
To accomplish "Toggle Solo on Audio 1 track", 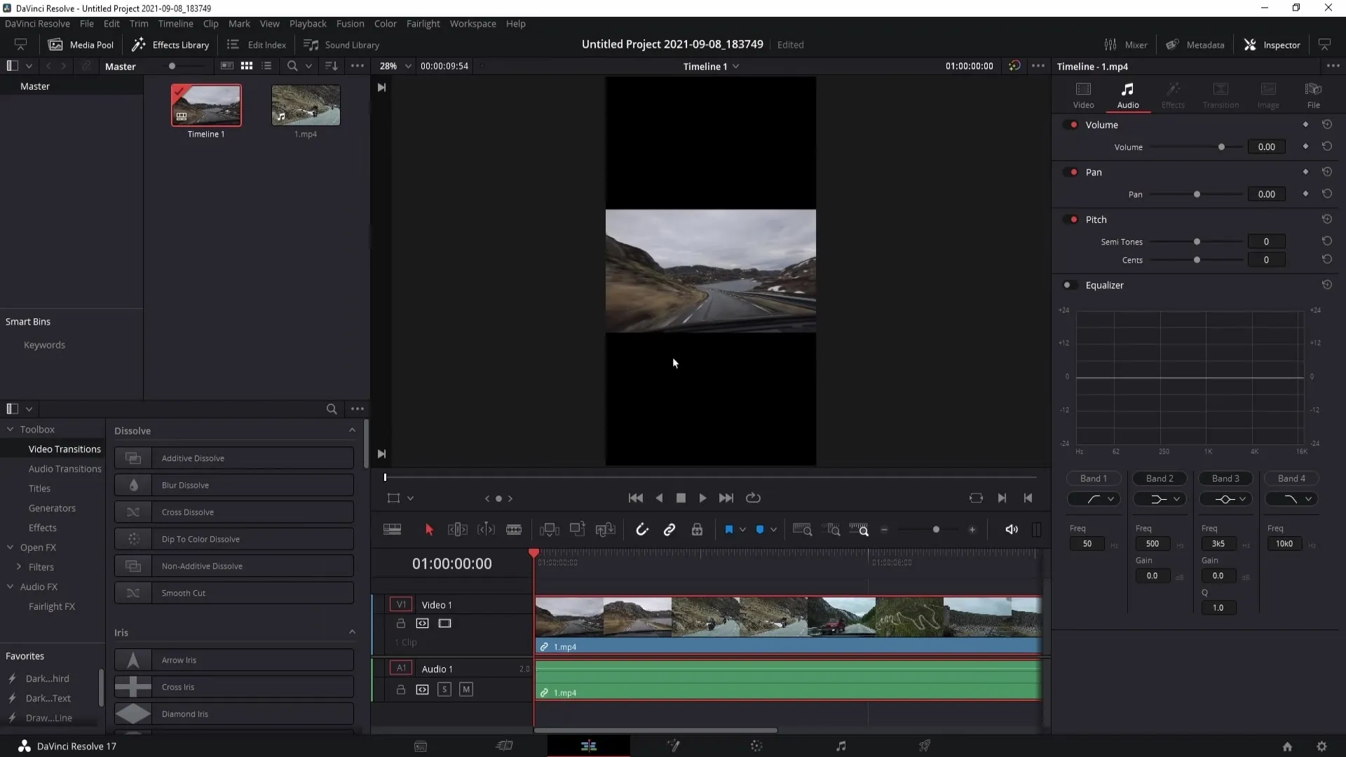I will (444, 690).
